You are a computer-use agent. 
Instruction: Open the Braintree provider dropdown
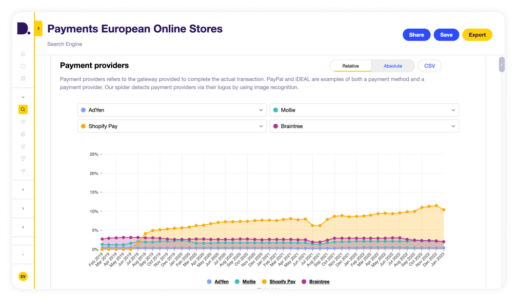pos(364,126)
